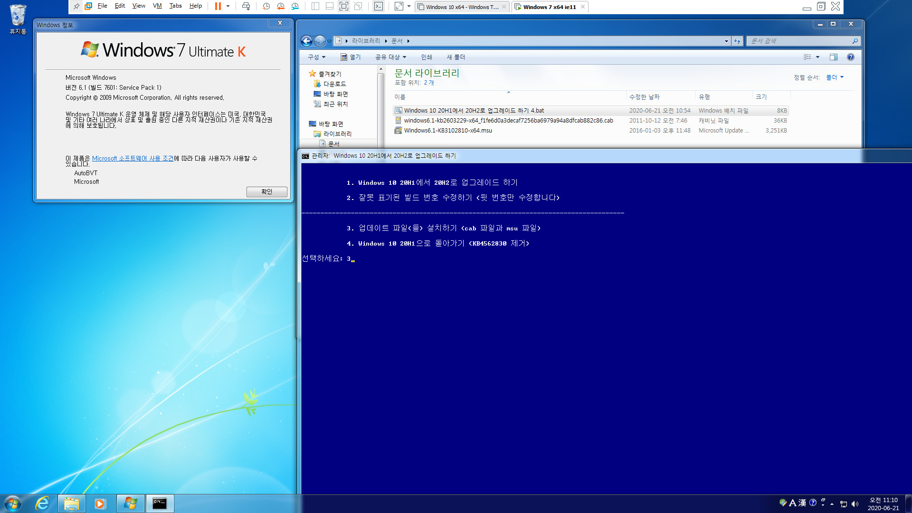Viewport: 912px width, 513px height.
Task: Click the Explorer view icon beside the views arrow
Action: 807,57
